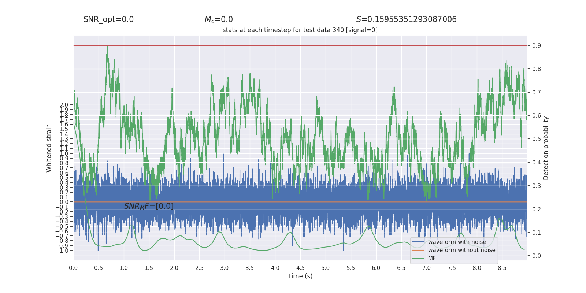Click the 0.9 detection probability tick
This screenshot has height=293, width=586.
pyautogui.click(x=537, y=46)
